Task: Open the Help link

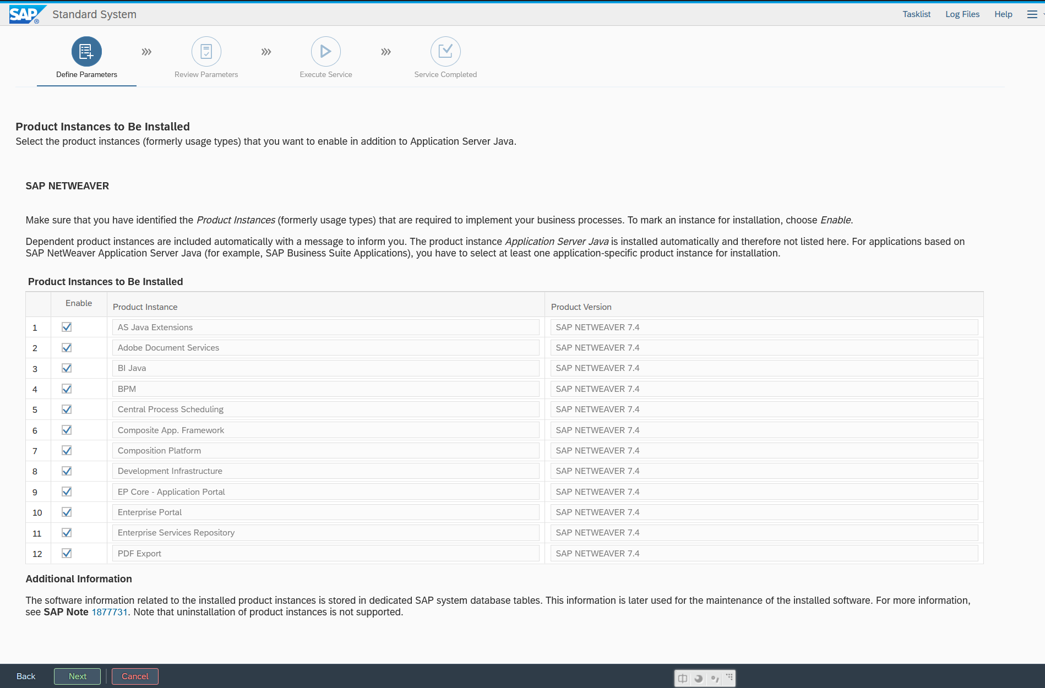Action: (x=1003, y=14)
